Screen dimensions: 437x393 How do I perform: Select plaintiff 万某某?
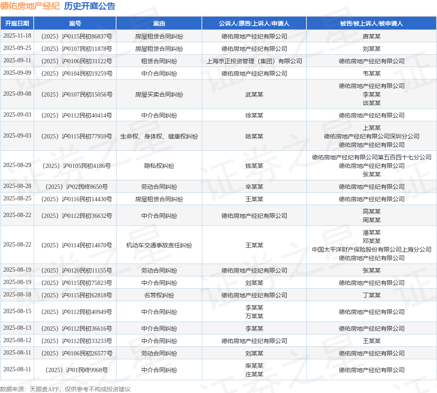point(254,316)
